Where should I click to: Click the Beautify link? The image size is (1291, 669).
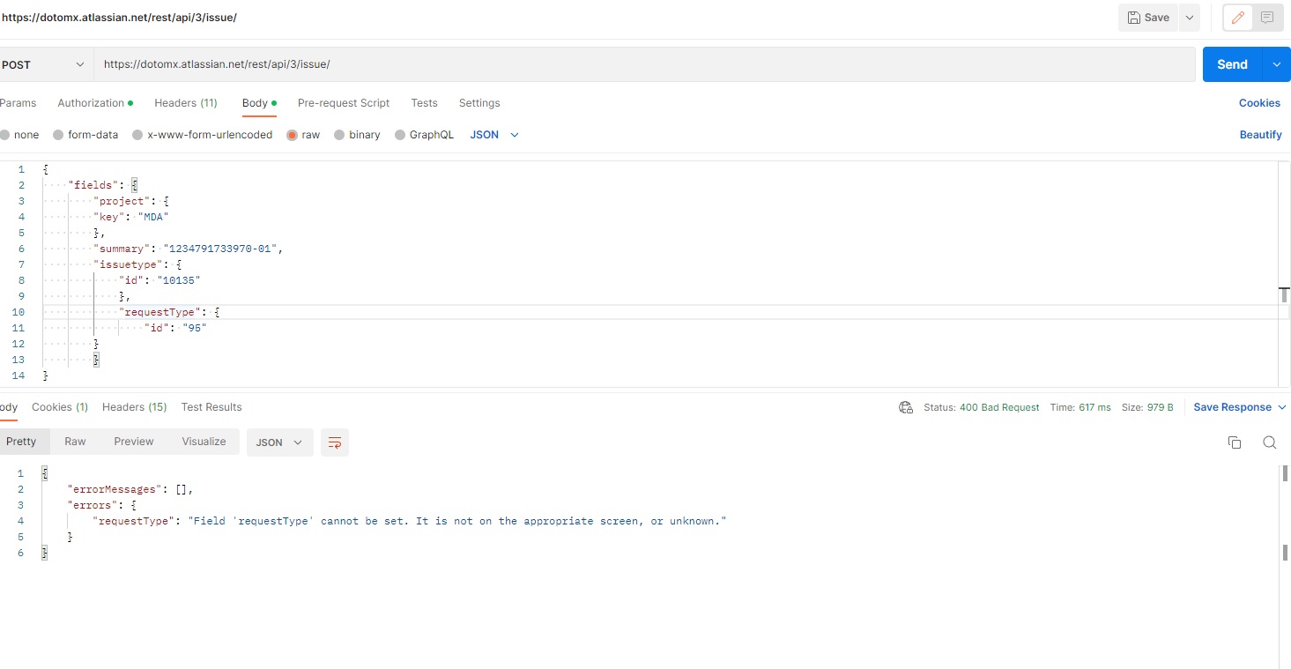1260,135
